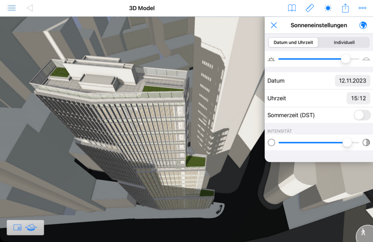Tap the sunrise icon beside slider
This screenshot has width=373, height=242.
click(271, 59)
